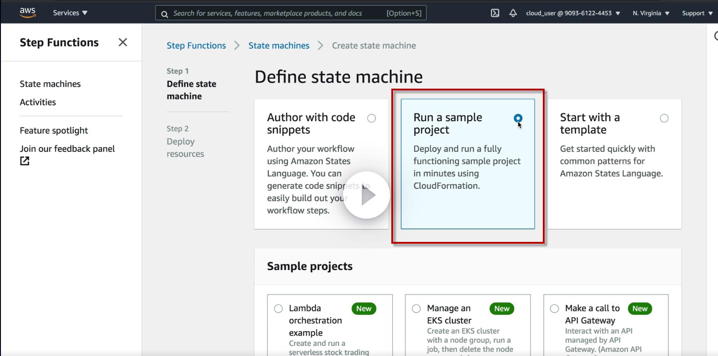Select the Start with a template radio
Viewport: 718px width, 356px height.
pyautogui.click(x=664, y=118)
